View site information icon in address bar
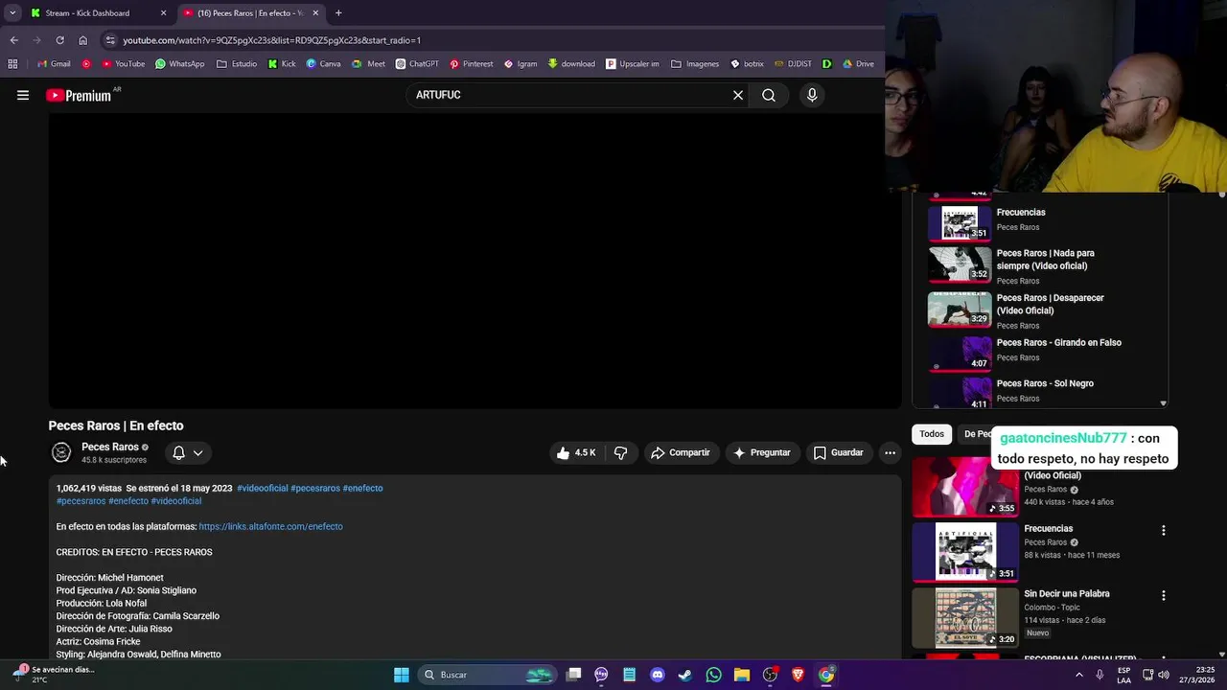This screenshot has height=690, width=1227. coord(110,40)
